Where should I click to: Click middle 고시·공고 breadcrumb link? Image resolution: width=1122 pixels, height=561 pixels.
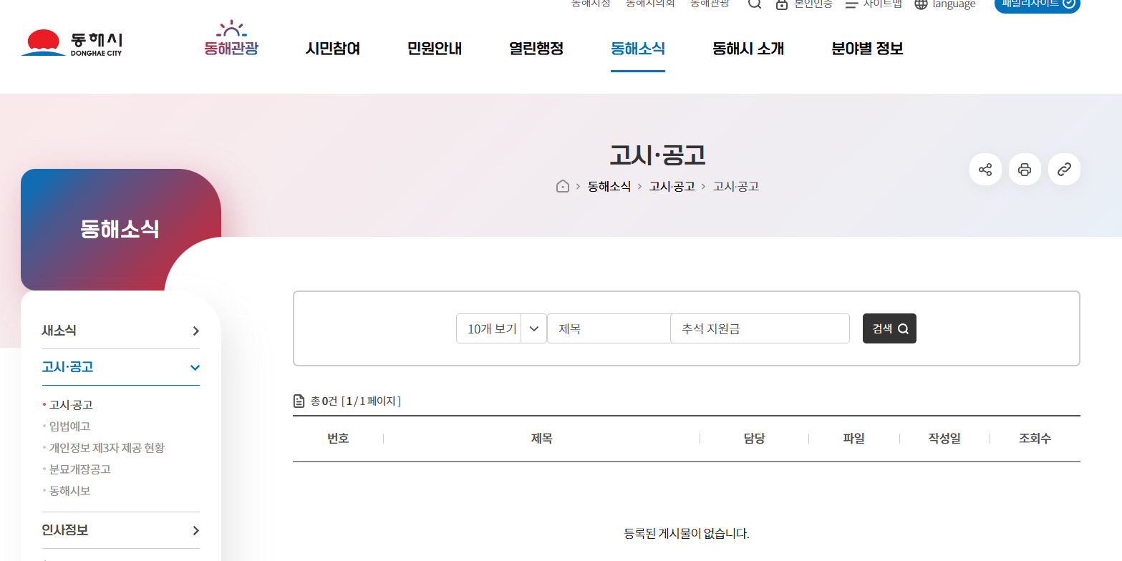(x=672, y=186)
